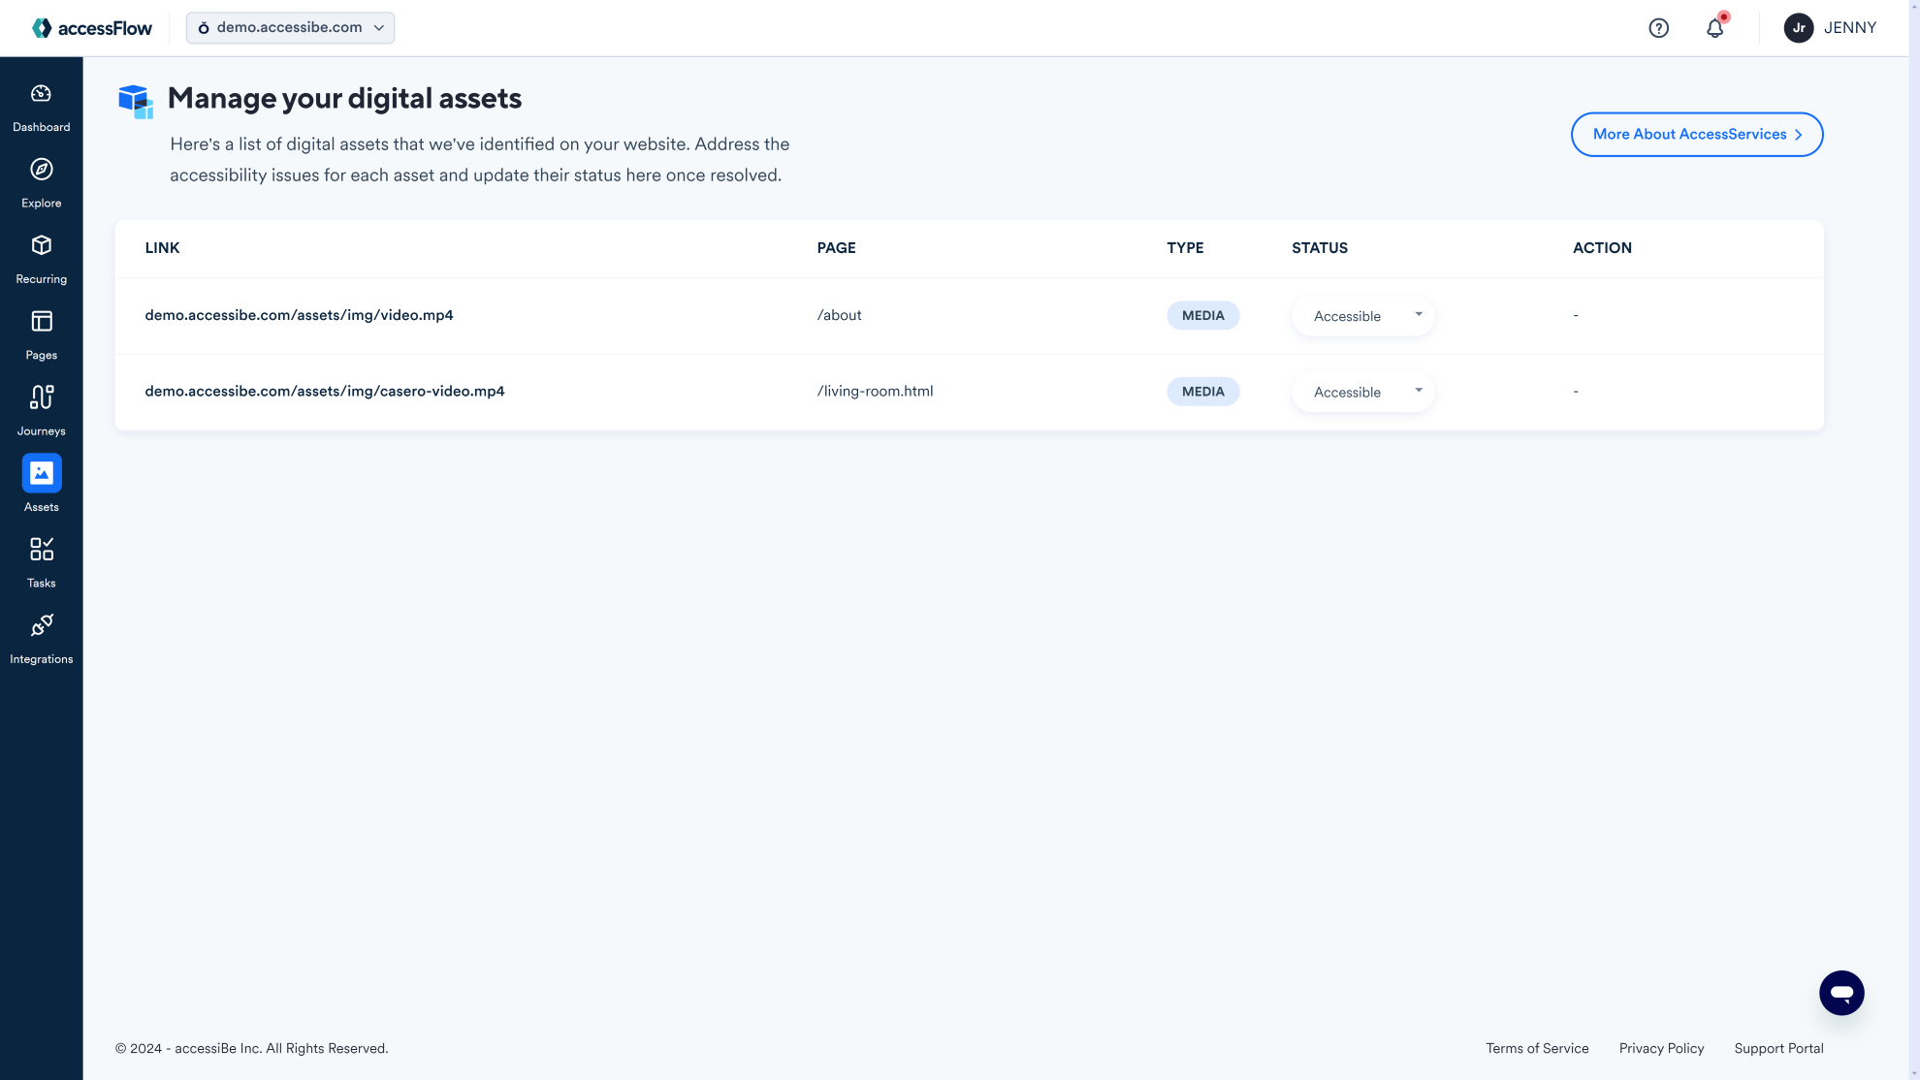Navigate to Integrations section

coord(41,638)
